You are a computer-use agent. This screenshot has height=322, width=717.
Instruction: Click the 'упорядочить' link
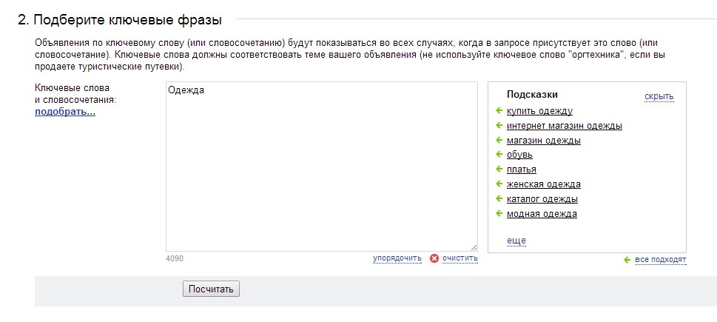tap(397, 258)
